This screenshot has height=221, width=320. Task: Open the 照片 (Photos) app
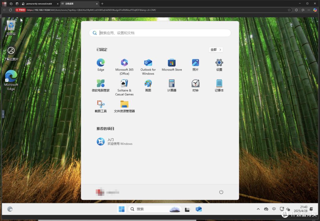pyautogui.click(x=195, y=65)
